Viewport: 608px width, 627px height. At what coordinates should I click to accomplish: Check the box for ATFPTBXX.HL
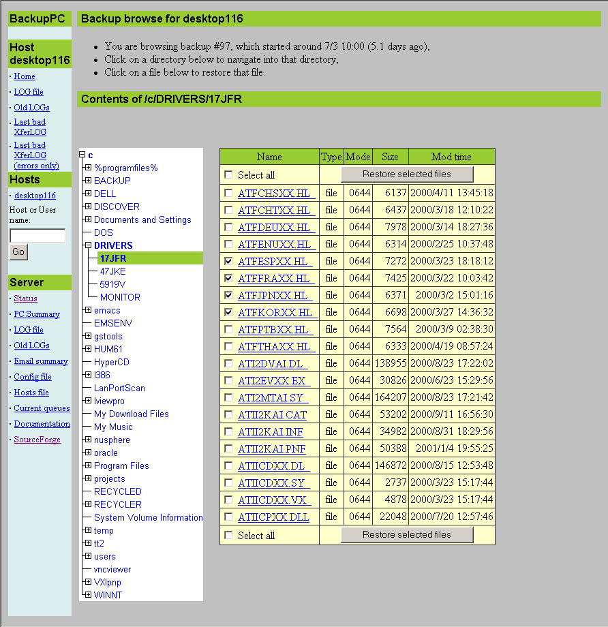tap(228, 329)
